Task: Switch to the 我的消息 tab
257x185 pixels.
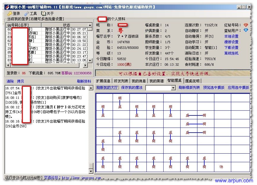Action: 139,81
